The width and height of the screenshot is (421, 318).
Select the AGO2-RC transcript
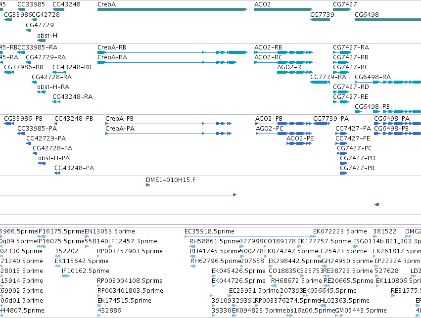[283, 62]
